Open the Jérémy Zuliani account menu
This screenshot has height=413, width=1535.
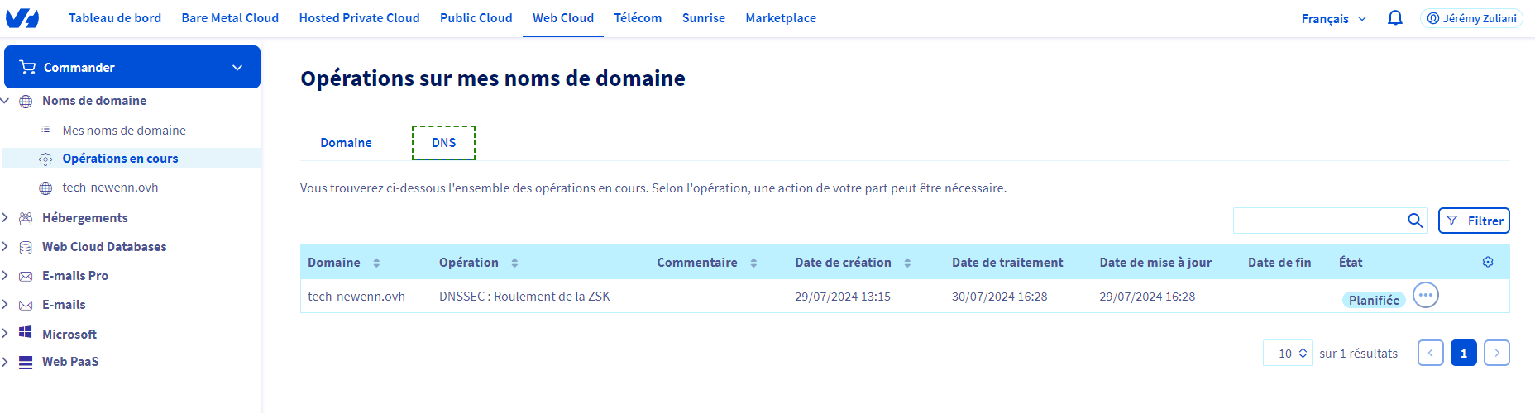coord(1471,18)
